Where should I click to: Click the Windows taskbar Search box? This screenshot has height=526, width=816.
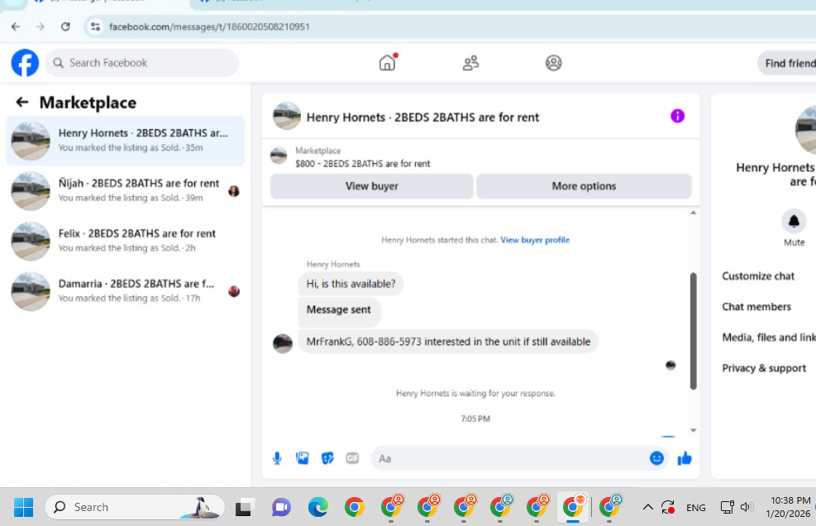[x=135, y=507]
